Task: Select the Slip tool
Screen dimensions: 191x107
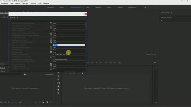Action: 58,83
